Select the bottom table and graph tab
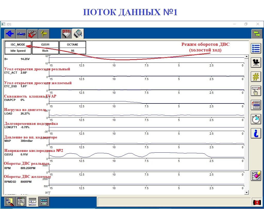264x209 pixels. [x=32, y=202]
